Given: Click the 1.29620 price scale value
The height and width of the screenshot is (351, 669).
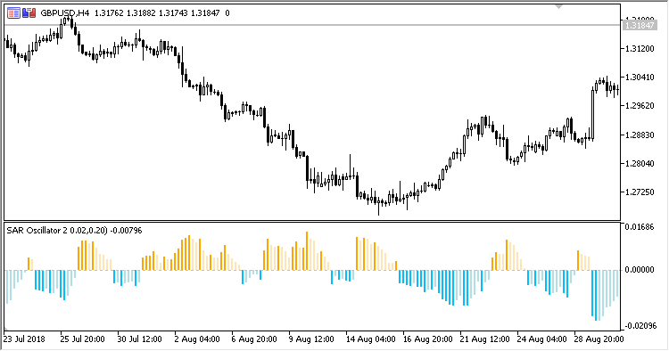Looking at the screenshot, I should tap(640, 106).
